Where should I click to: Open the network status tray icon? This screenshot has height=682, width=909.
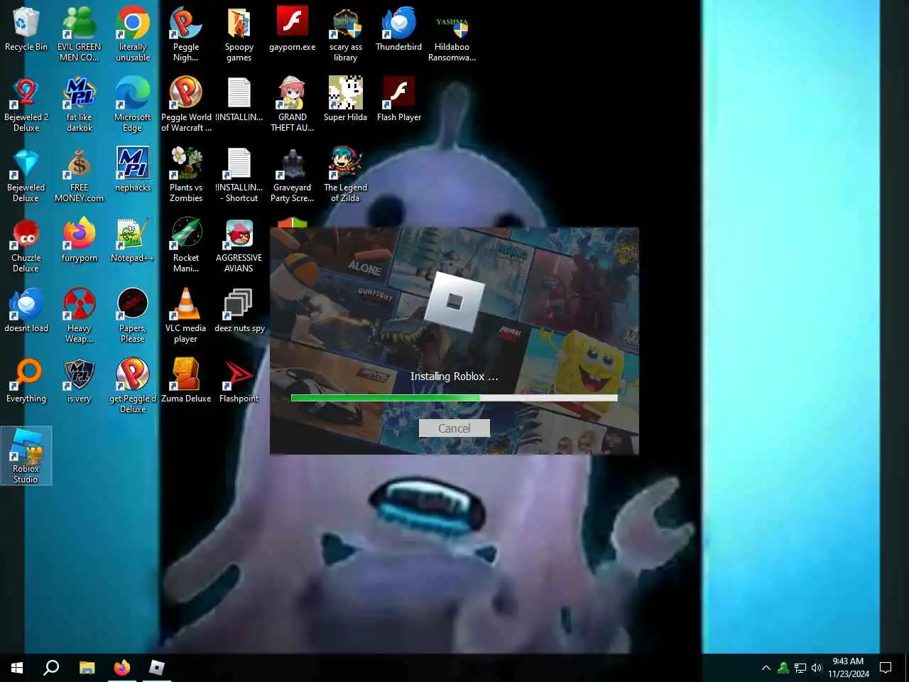point(800,667)
